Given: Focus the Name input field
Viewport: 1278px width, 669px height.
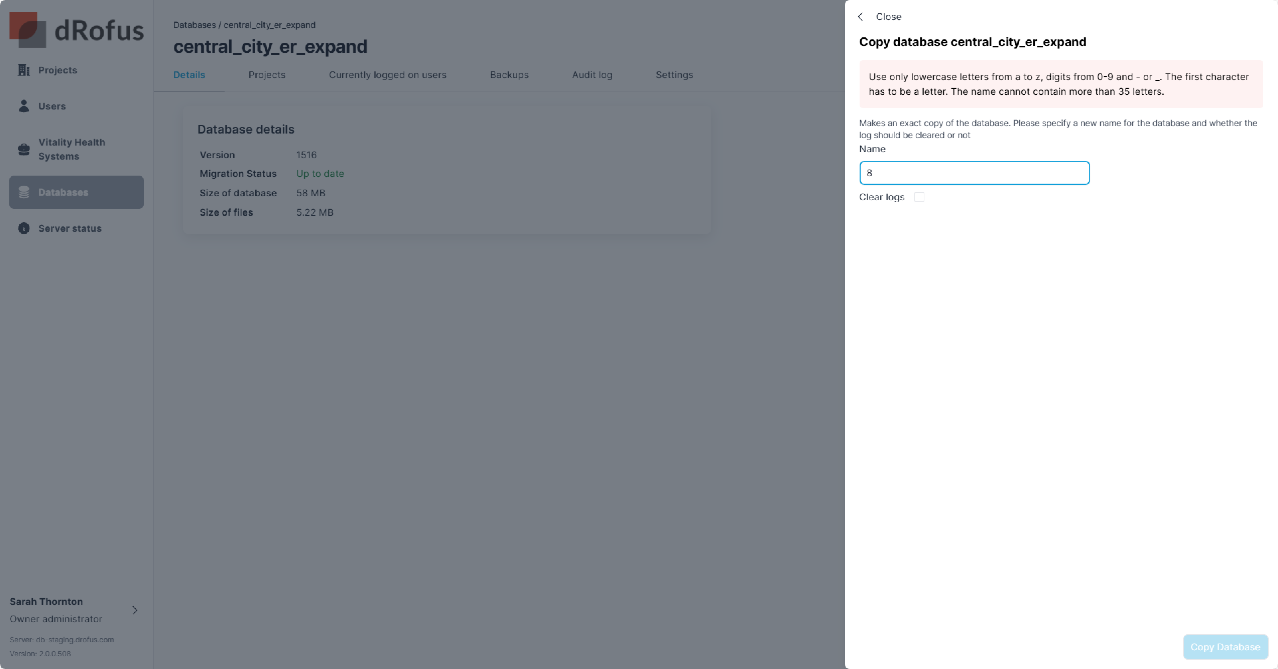Looking at the screenshot, I should 975,173.
